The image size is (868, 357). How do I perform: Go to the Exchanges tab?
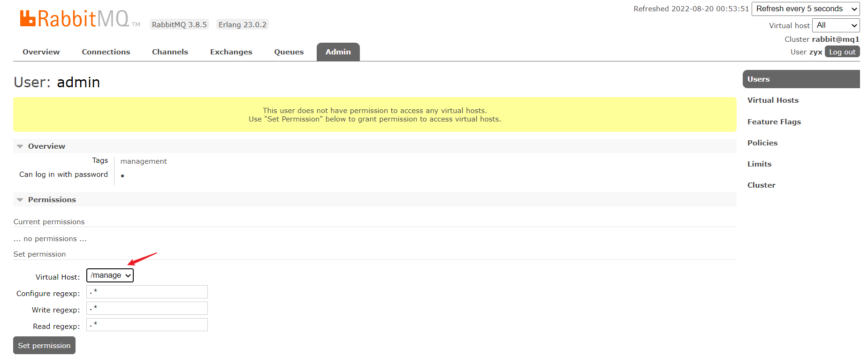pos(231,52)
